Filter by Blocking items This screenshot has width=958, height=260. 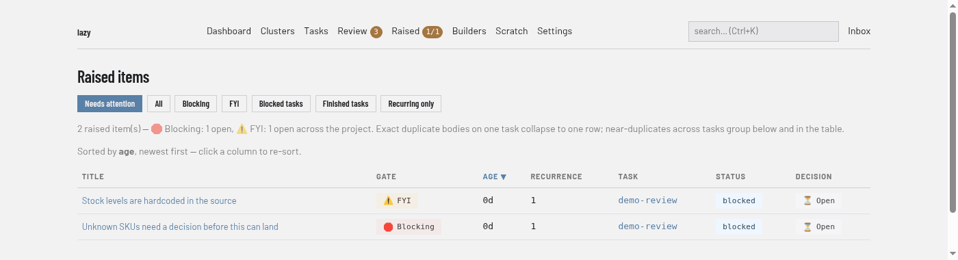pos(196,104)
